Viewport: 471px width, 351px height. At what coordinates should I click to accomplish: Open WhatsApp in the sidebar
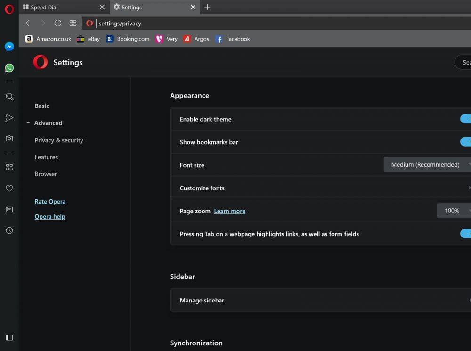[9, 68]
